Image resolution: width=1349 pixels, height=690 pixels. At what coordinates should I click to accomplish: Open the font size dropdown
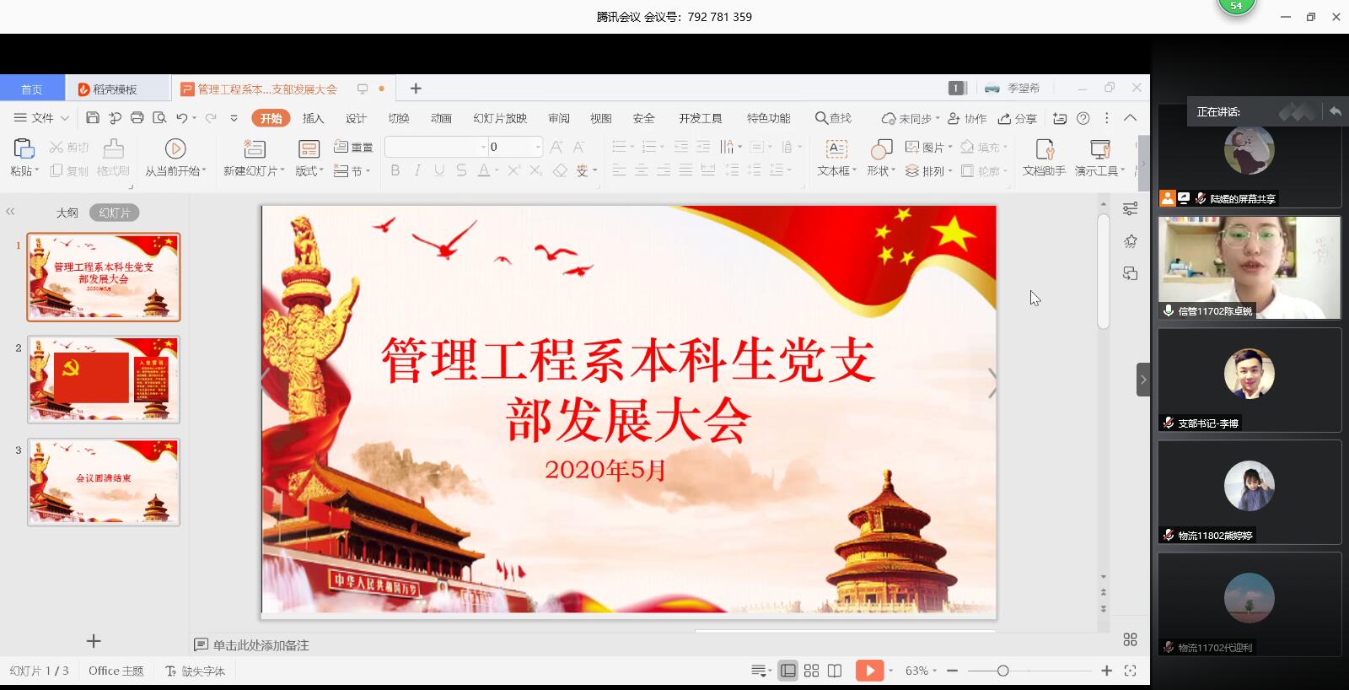(537, 147)
